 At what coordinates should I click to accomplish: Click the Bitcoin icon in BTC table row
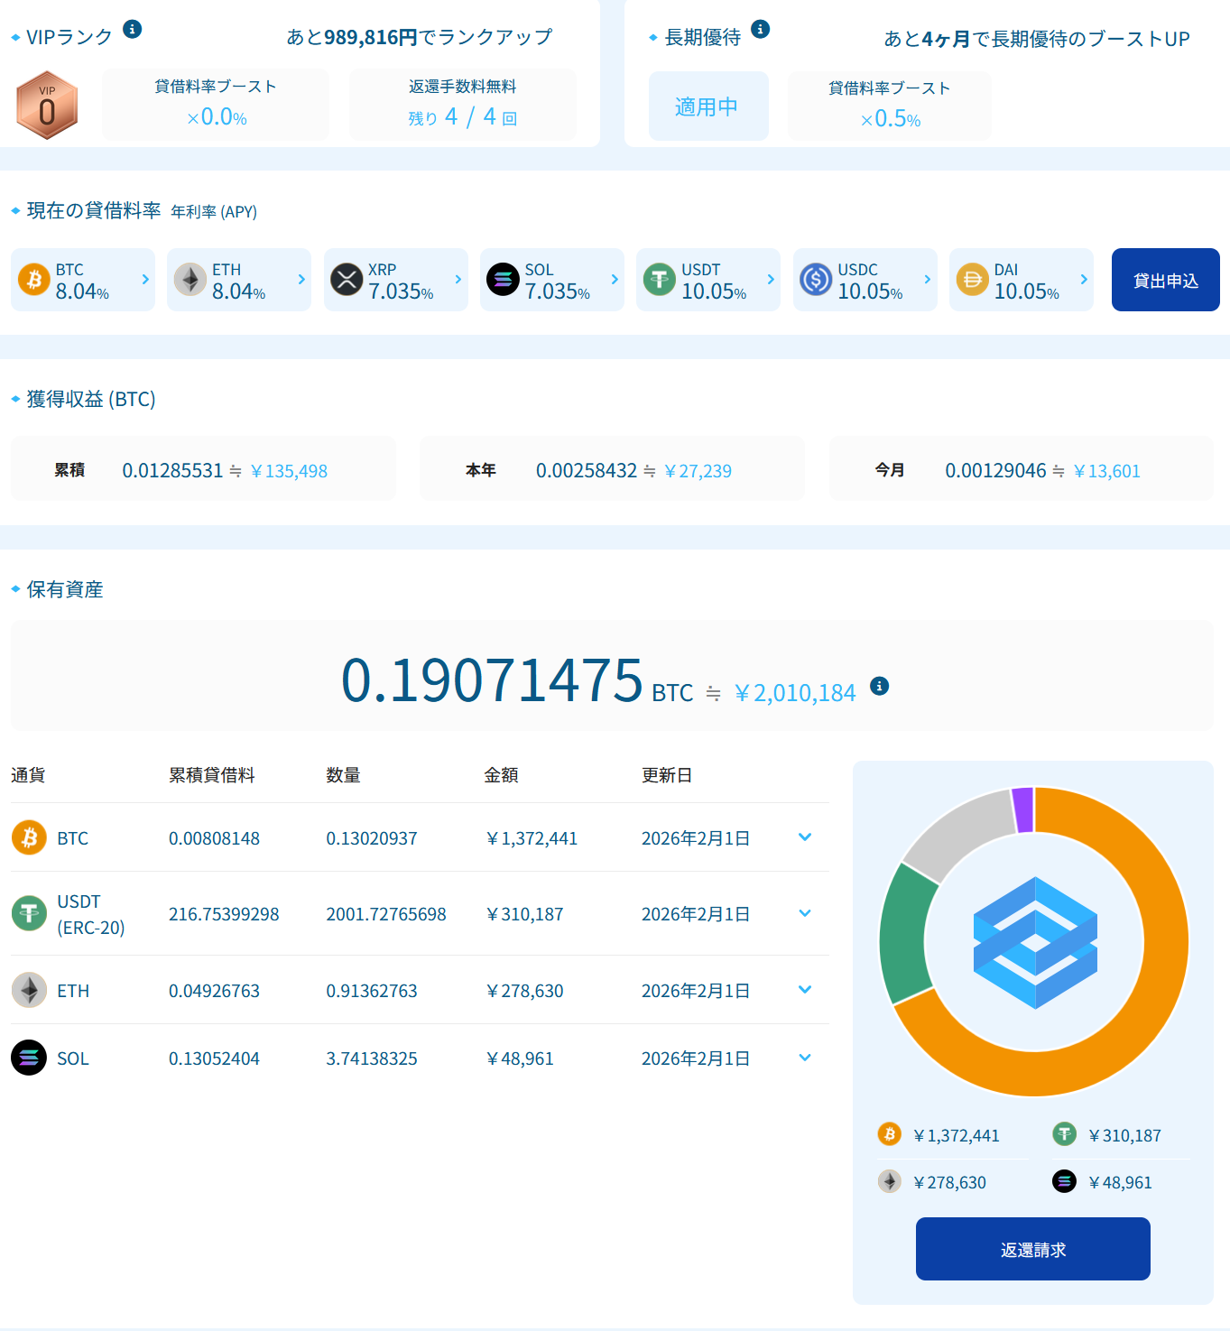(29, 838)
